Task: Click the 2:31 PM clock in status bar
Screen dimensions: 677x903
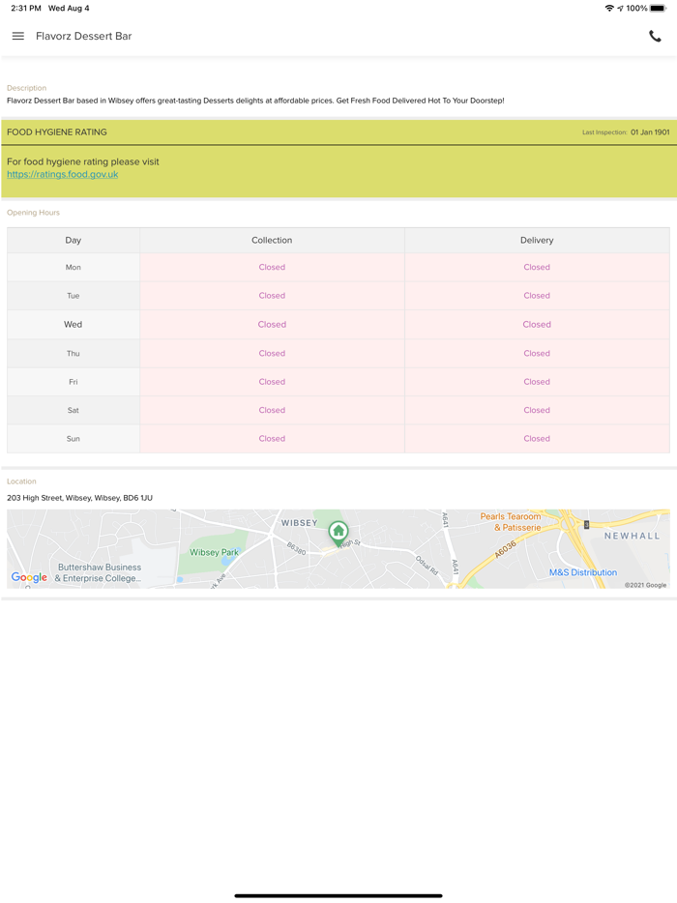Action: tap(26, 8)
